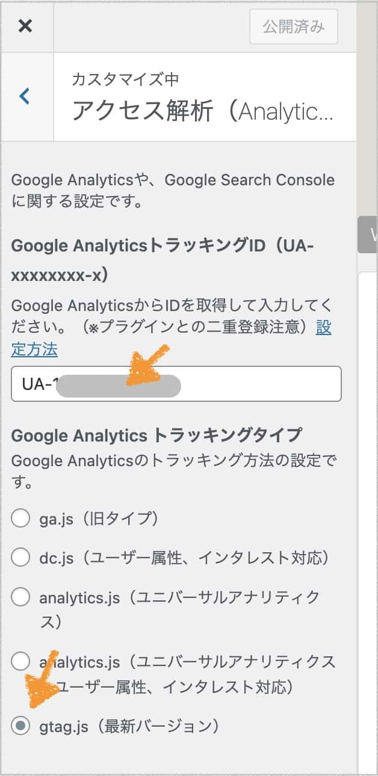
Task: Select the gtag.js latest version option
Action: [20, 726]
